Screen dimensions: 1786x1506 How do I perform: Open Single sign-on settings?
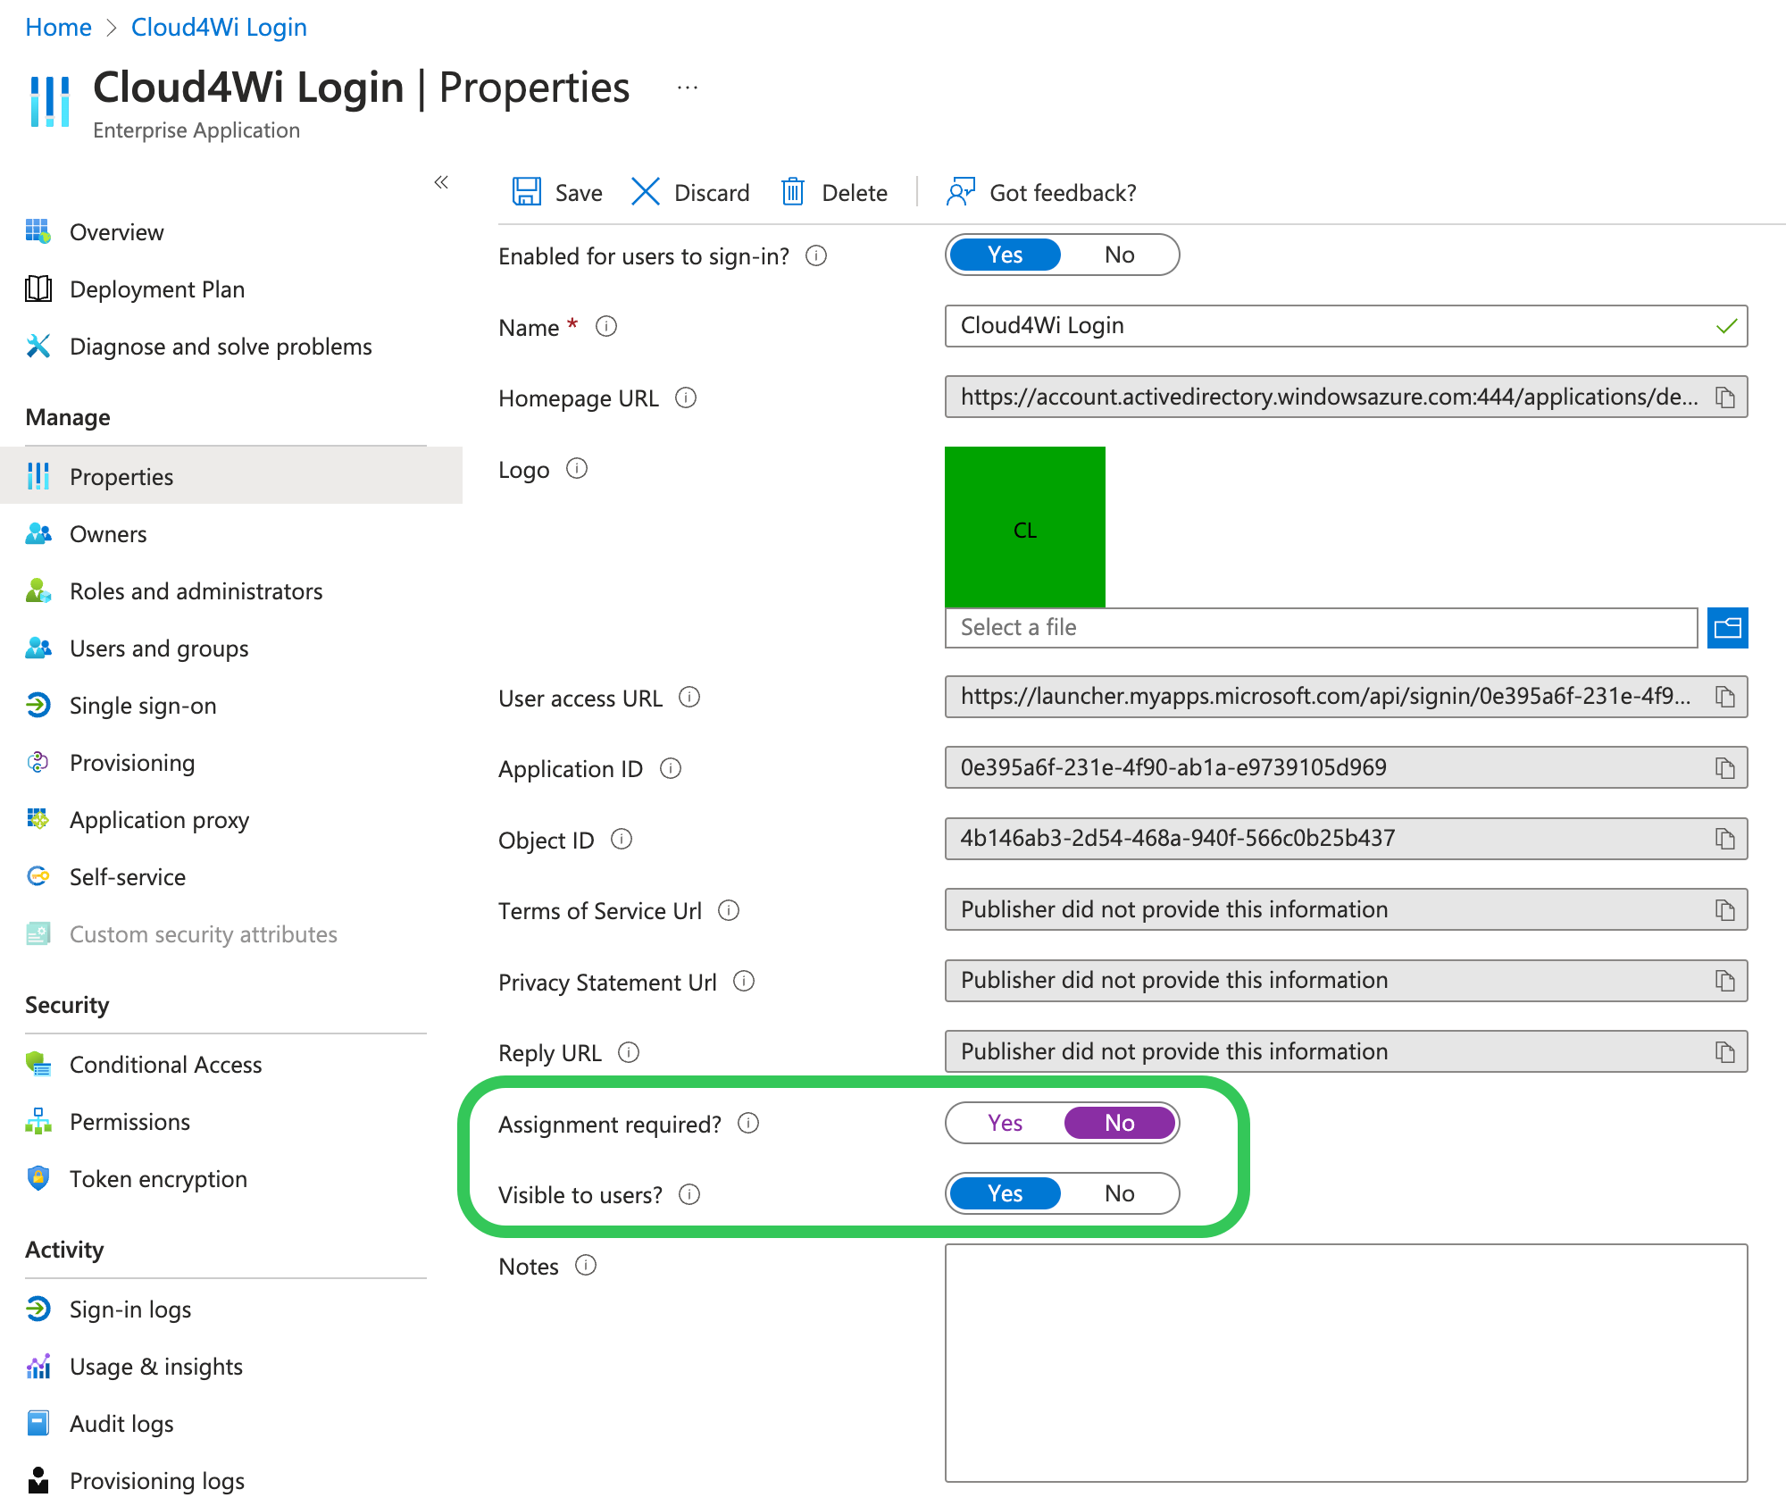click(230, 706)
